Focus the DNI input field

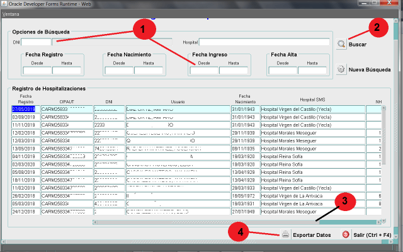(x=36, y=42)
